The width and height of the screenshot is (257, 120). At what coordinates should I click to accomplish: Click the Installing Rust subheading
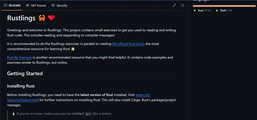point(21,86)
